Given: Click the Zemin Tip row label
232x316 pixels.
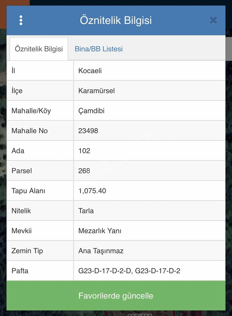Looking at the screenshot, I should pos(27,251).
